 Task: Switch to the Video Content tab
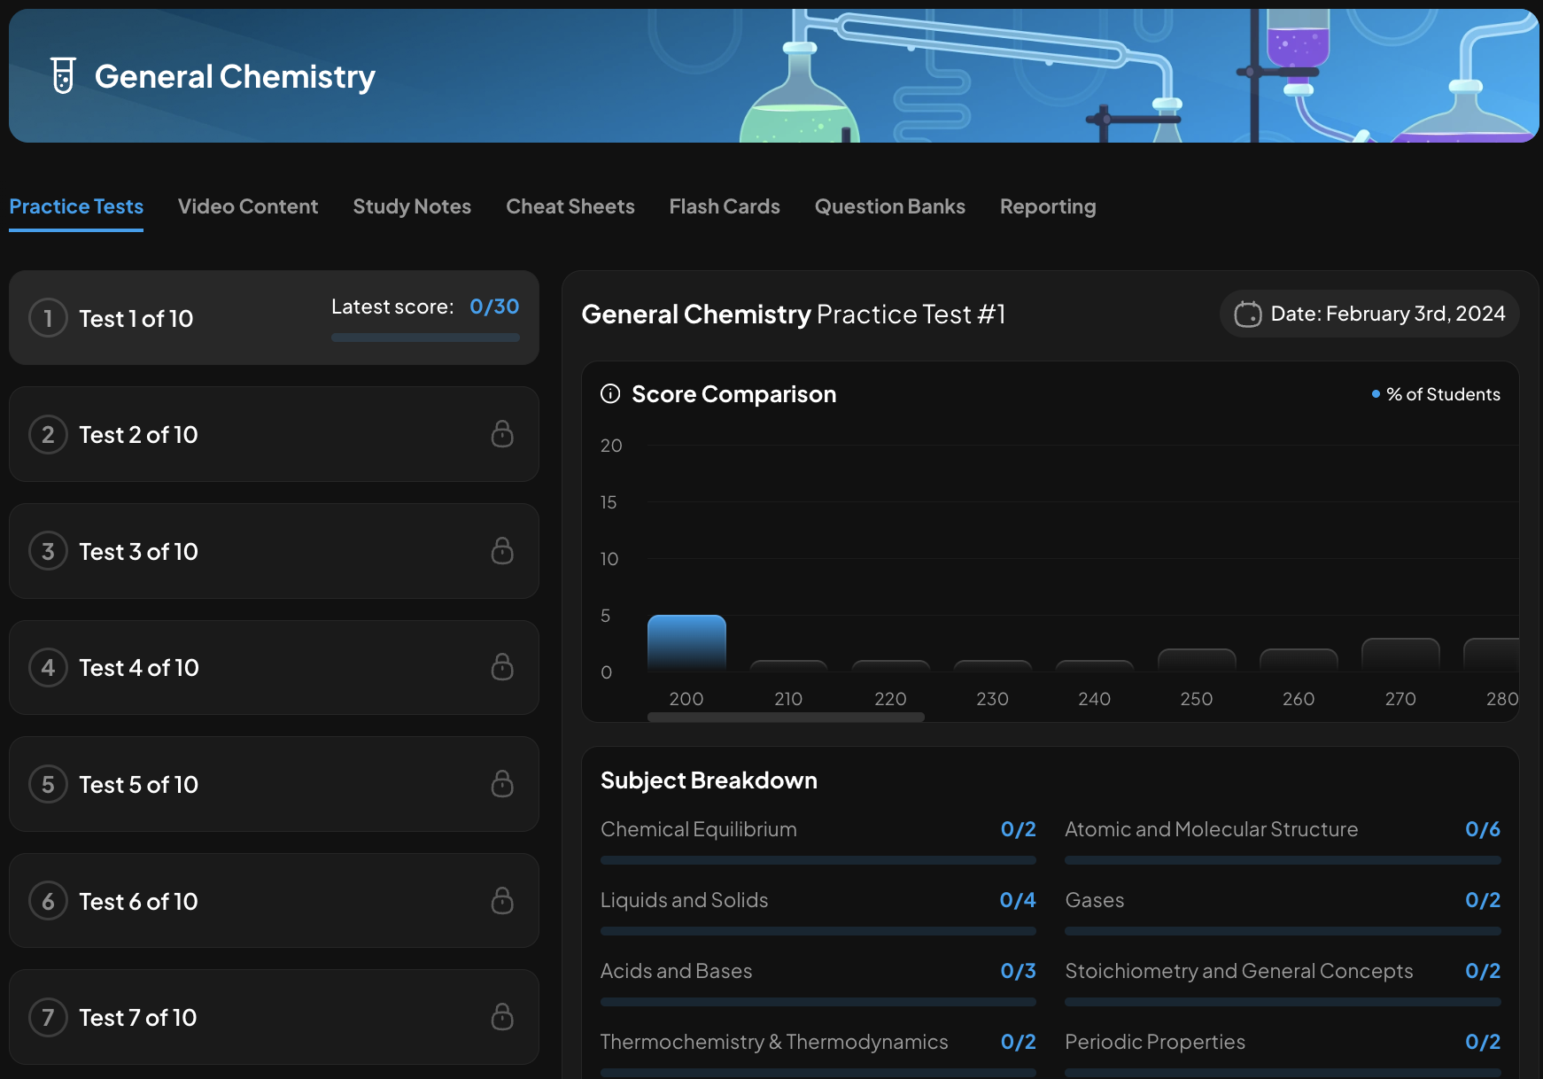point(248,206)
